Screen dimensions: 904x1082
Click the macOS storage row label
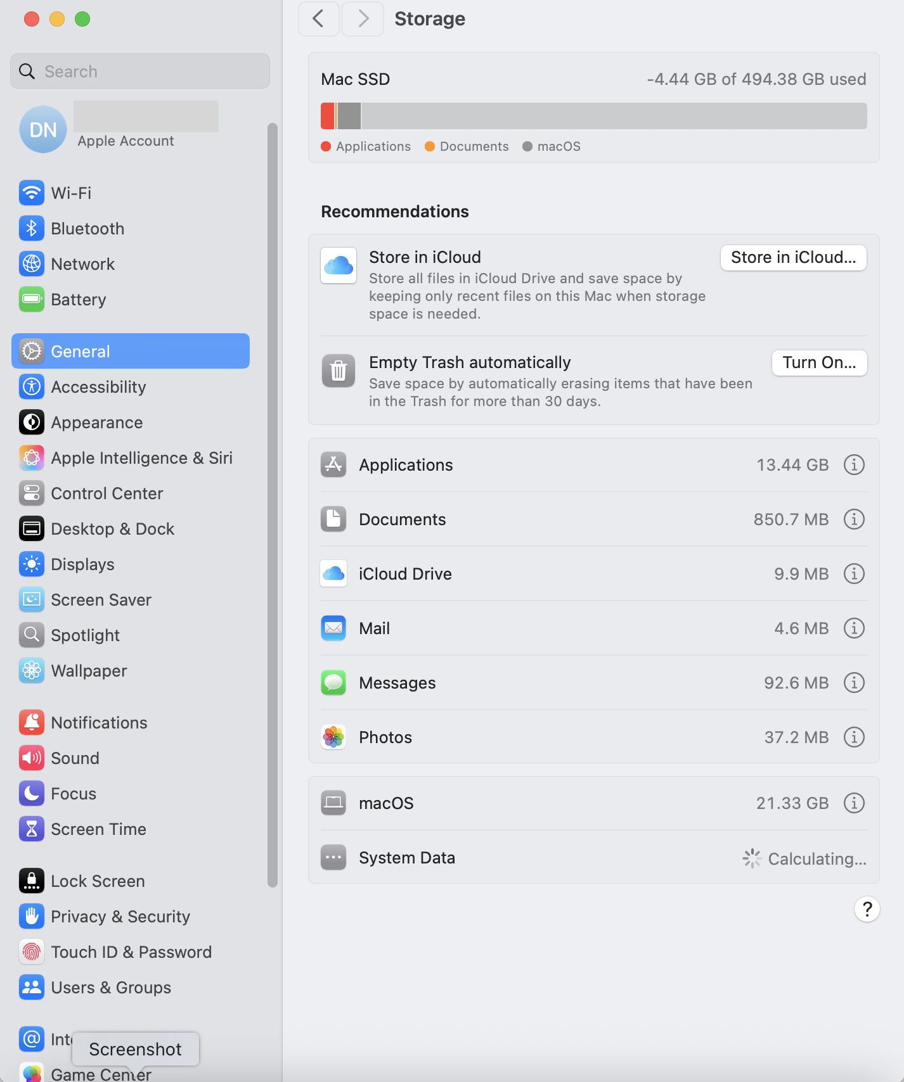tap(386, 803)
